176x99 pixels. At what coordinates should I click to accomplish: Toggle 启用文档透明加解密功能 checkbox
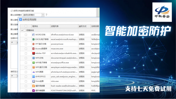(12, 11)
